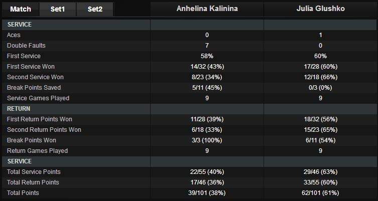Click the Total Return Points label
The height and width of the screenshot is (201, 378).
click(33, 182)
